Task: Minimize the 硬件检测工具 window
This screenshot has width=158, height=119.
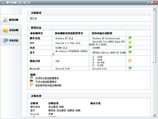Action: 148,2
